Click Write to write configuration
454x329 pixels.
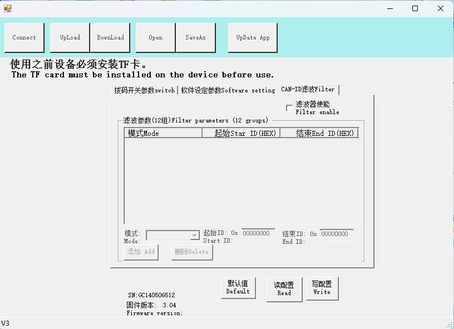point(322,288)
